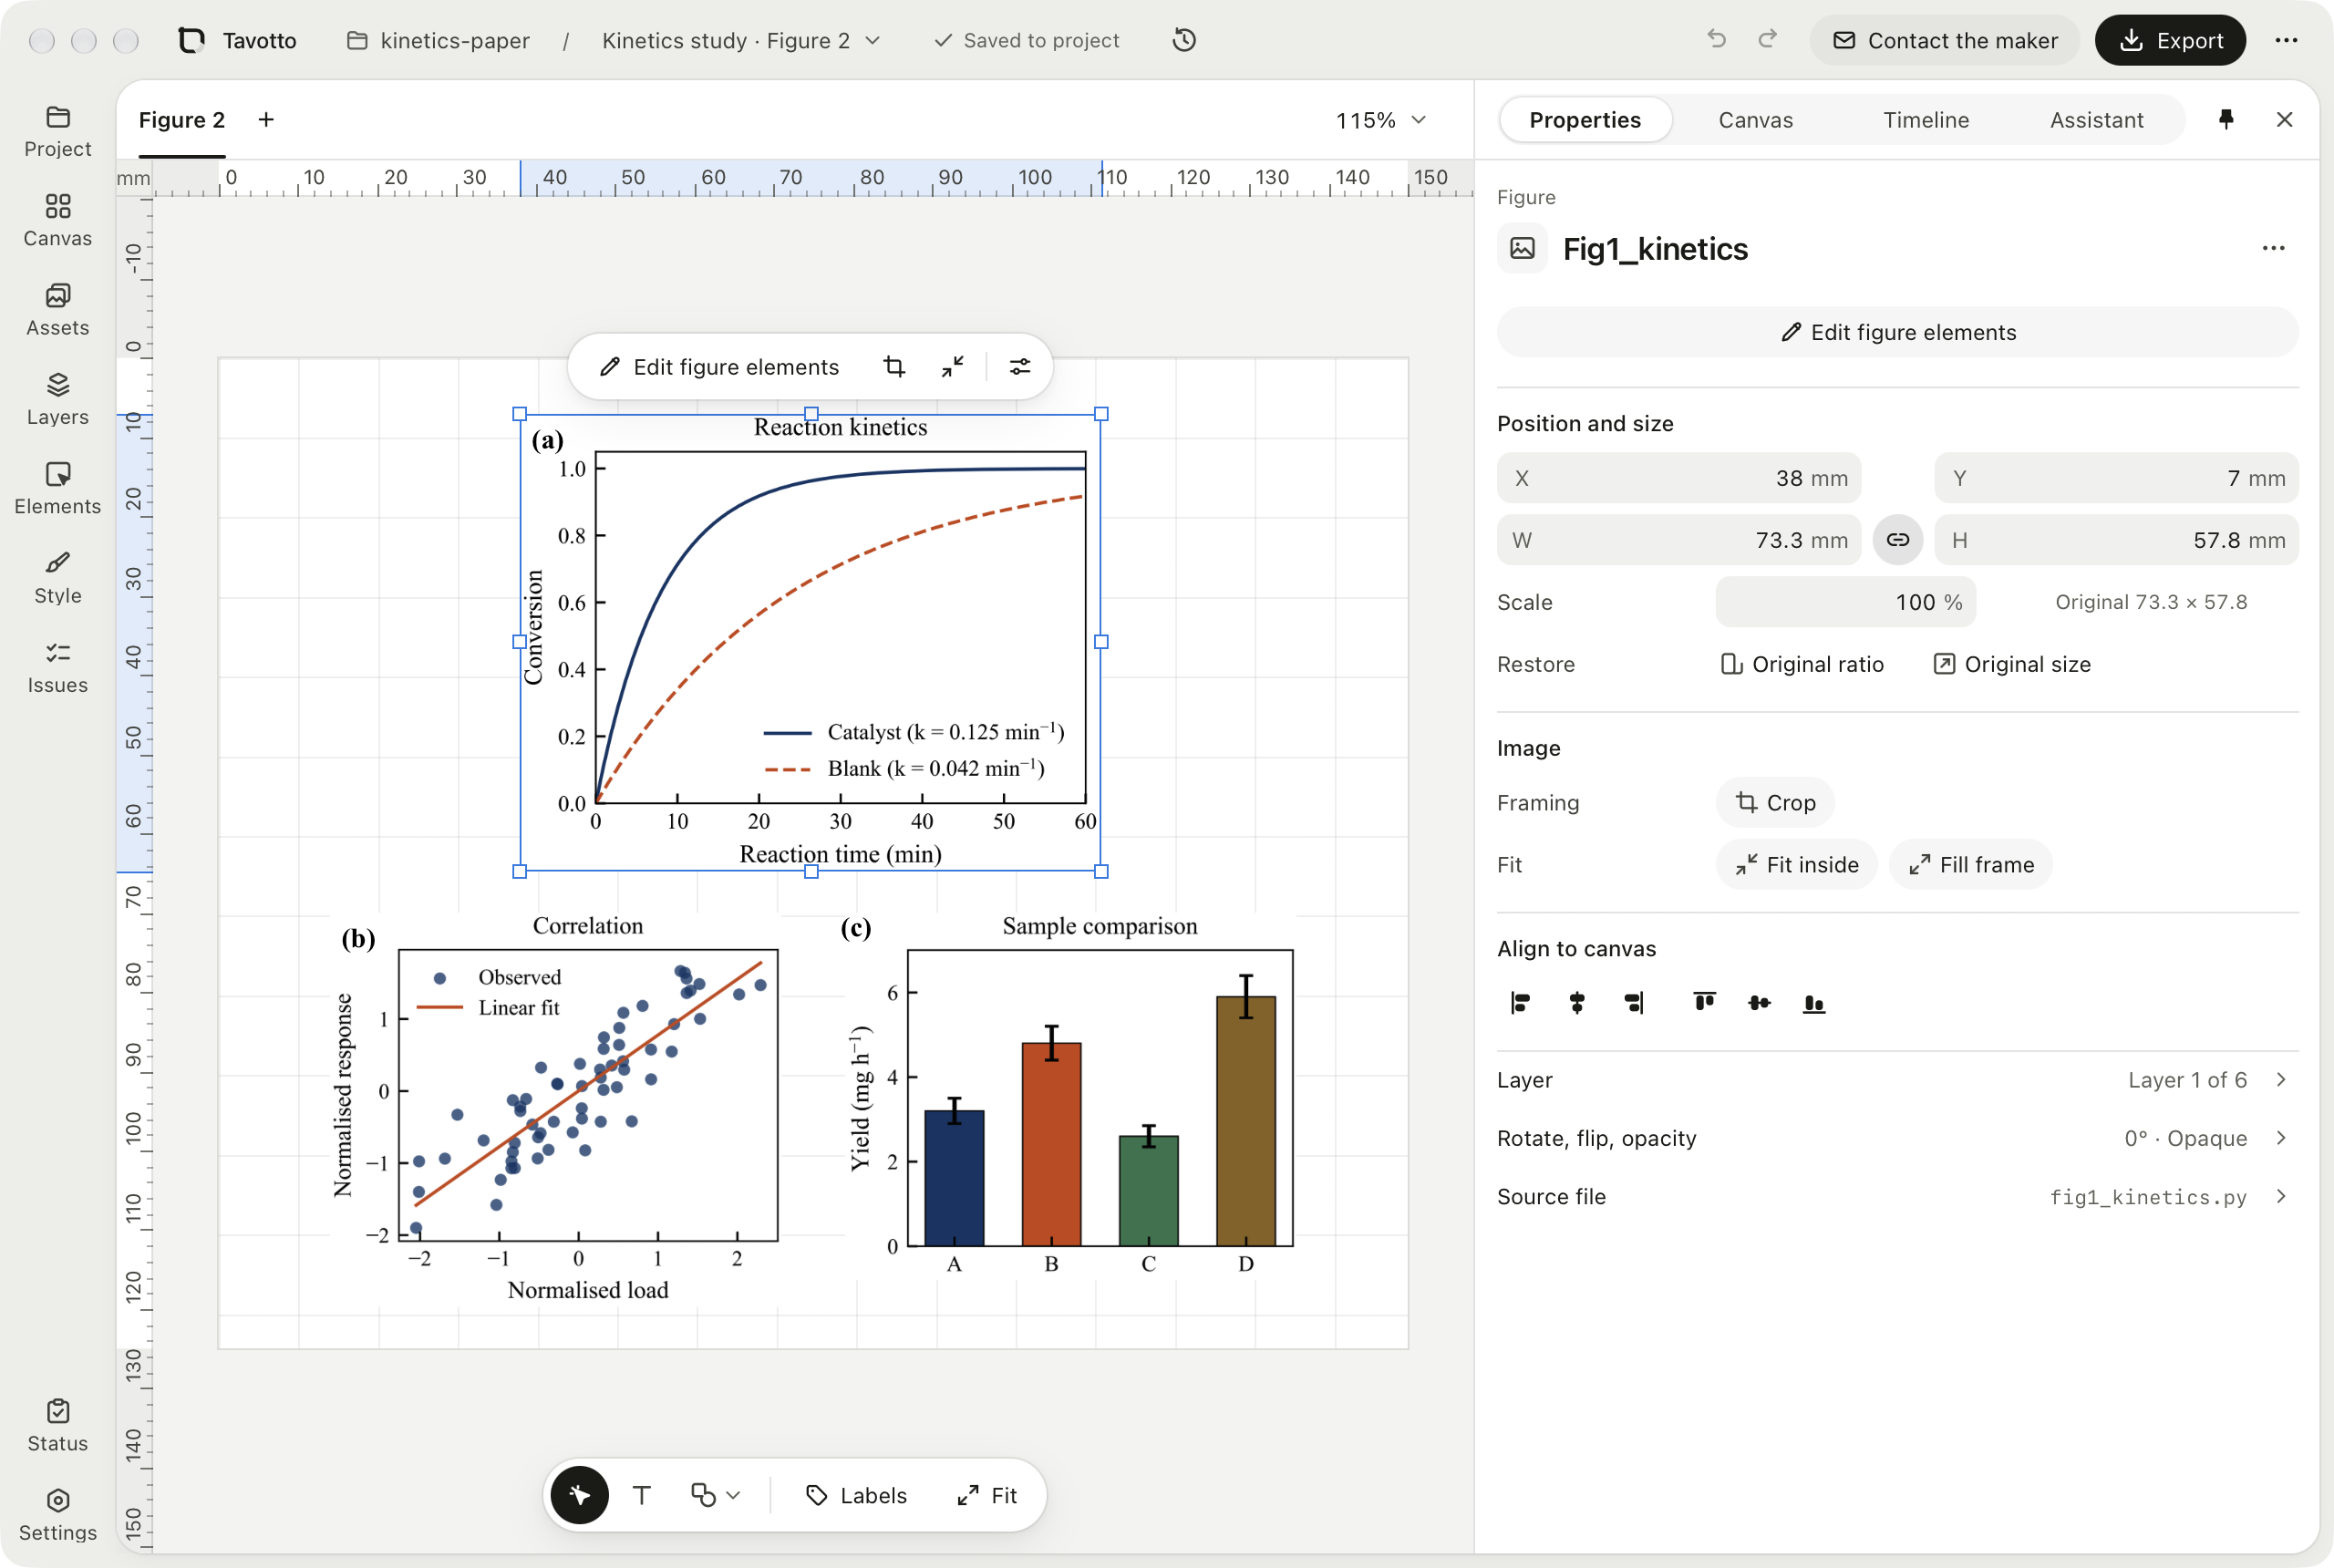Open the Issues sidebar panel

click(58, 668)
